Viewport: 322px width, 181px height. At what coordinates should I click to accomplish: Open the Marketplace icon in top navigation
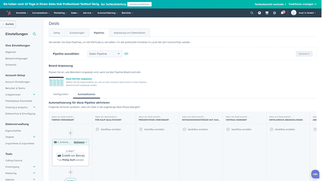(x=267, y=13)
